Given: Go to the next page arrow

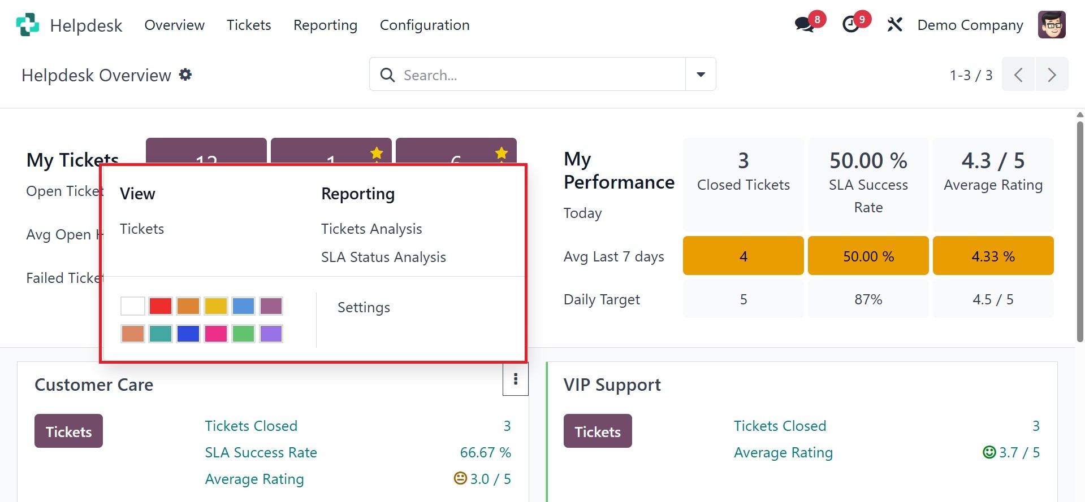Looking at the screenshot, I should [x=1052, y=75].
